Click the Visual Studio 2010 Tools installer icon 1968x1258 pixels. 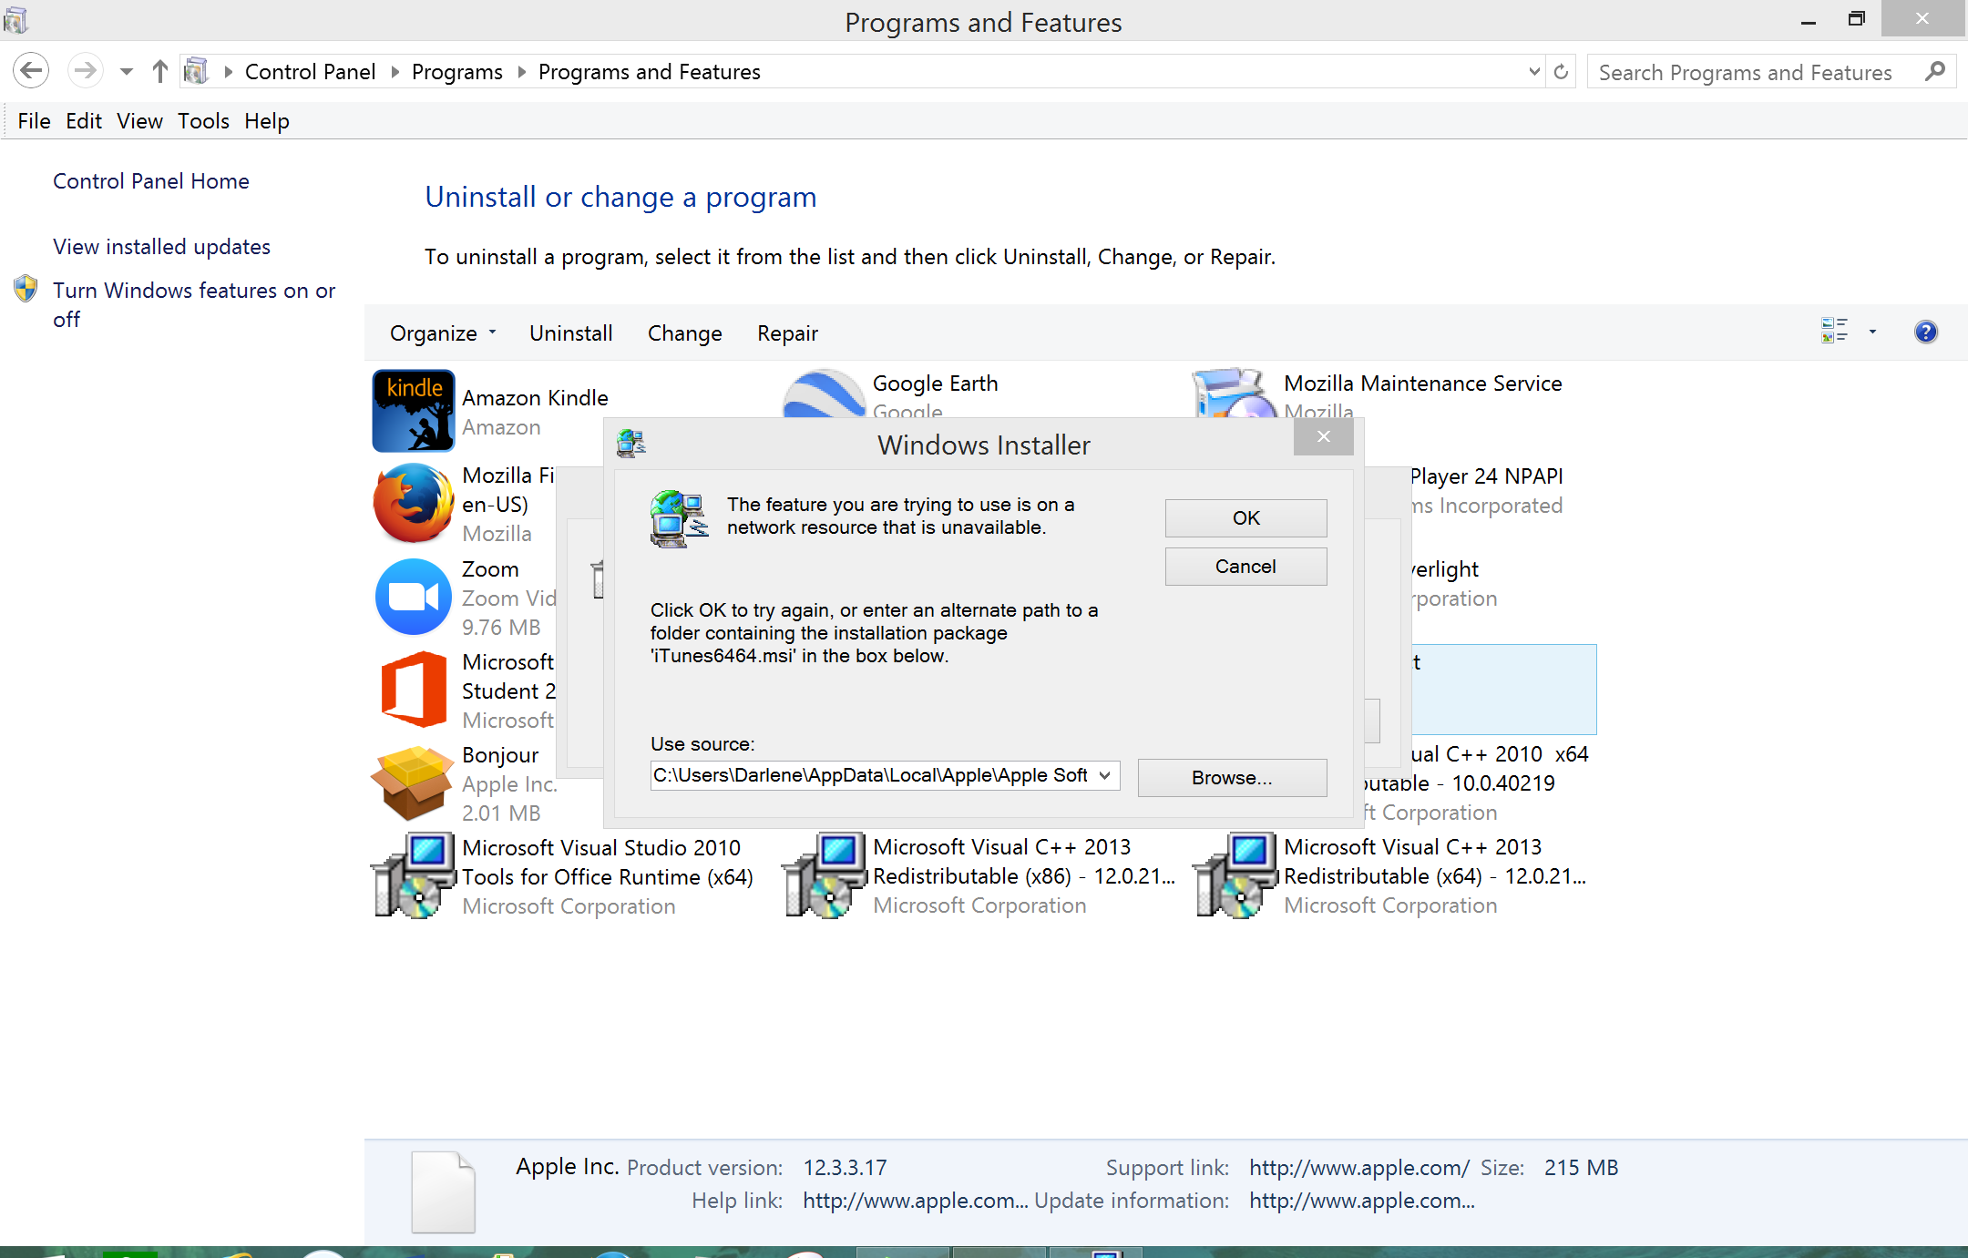tap(413, 875)
